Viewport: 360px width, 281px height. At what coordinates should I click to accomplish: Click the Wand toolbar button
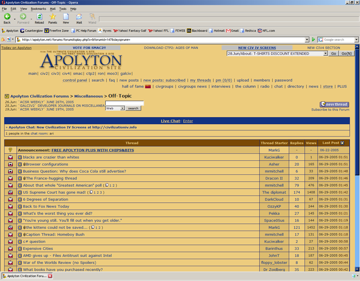(92, 18)
